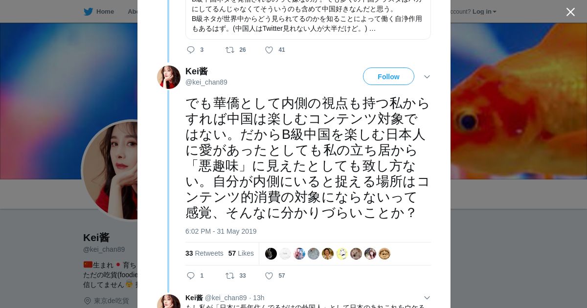
Task: Reply to the top tweet with 3 replies
Action: coord(191,50)
